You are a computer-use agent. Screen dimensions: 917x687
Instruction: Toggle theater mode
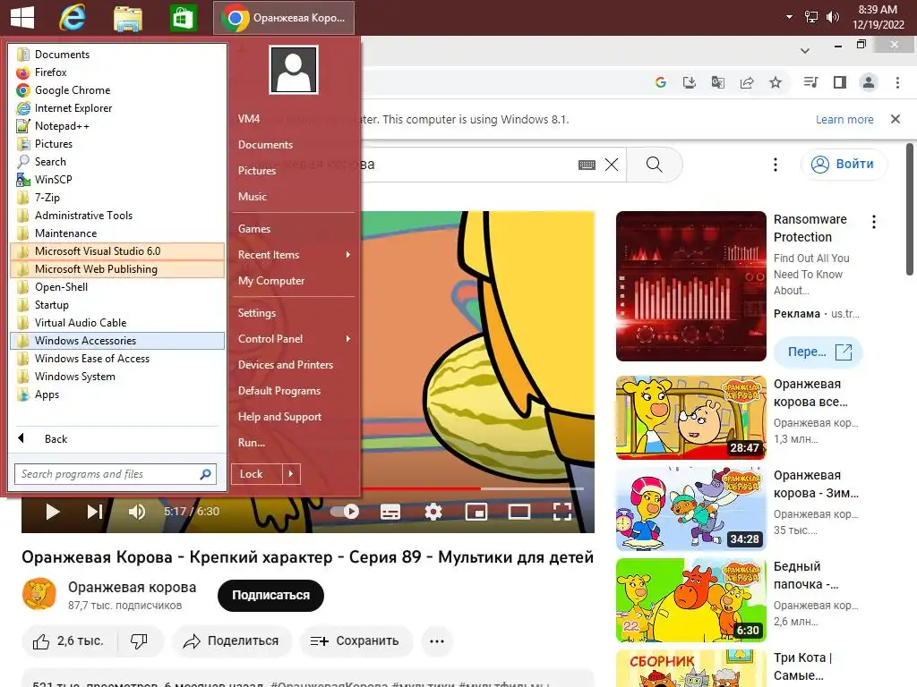(518, 512)
